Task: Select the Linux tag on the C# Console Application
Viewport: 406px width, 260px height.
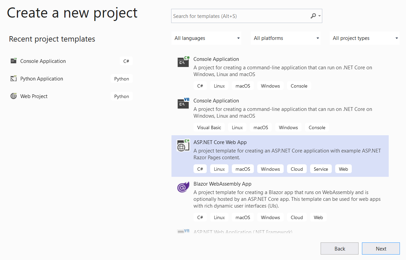Action: coord(219,86)
